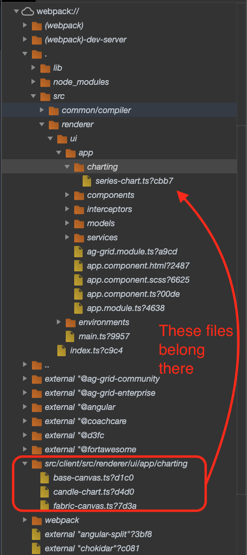Expand the lib folder arrow

click(33, 67)
